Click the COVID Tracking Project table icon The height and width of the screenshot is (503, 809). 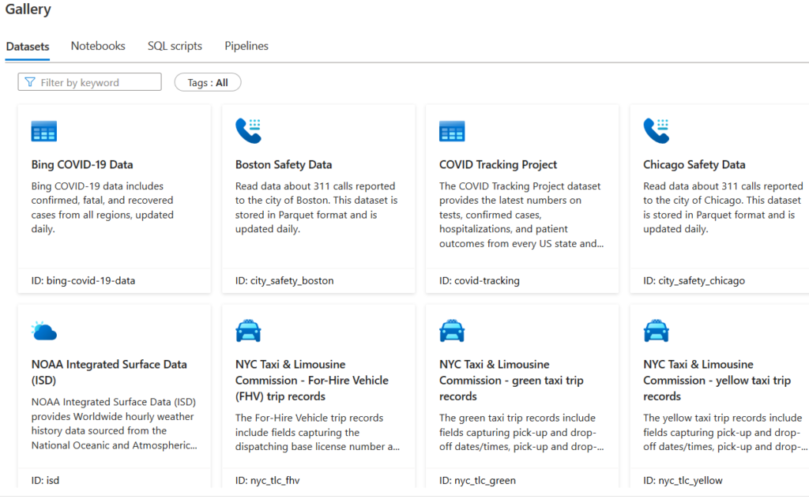click(x=452, y=131)
